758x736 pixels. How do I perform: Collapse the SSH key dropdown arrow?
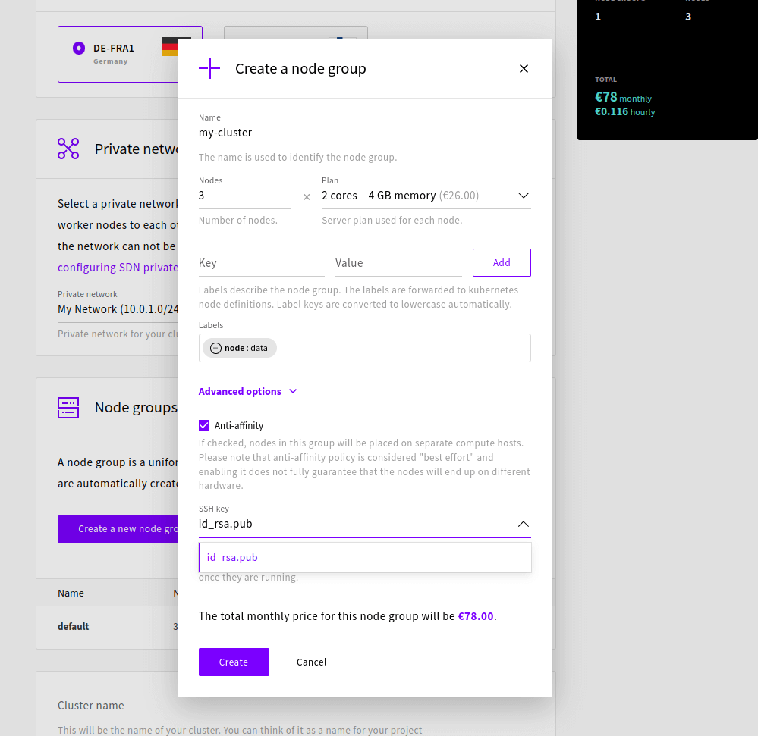tap(523, 524)
